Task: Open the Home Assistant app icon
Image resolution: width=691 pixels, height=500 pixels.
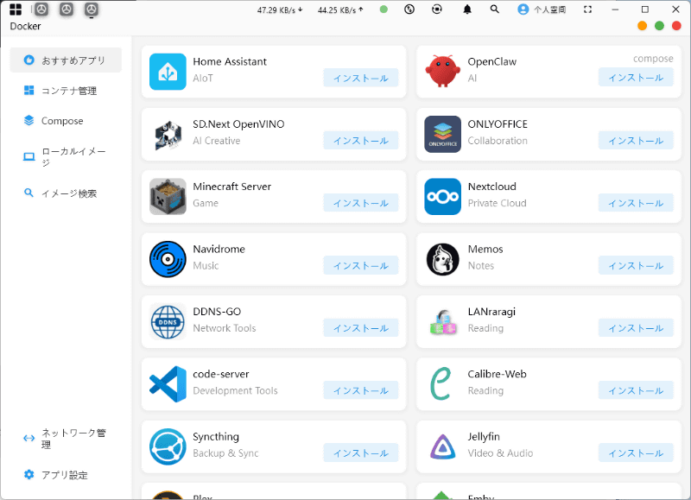Action: (168, 72)
